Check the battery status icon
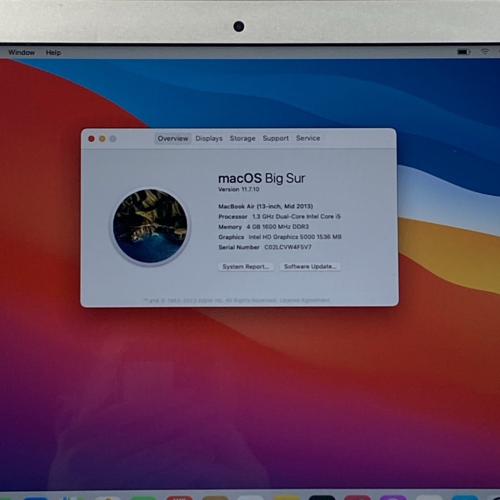 pos(464,52)
